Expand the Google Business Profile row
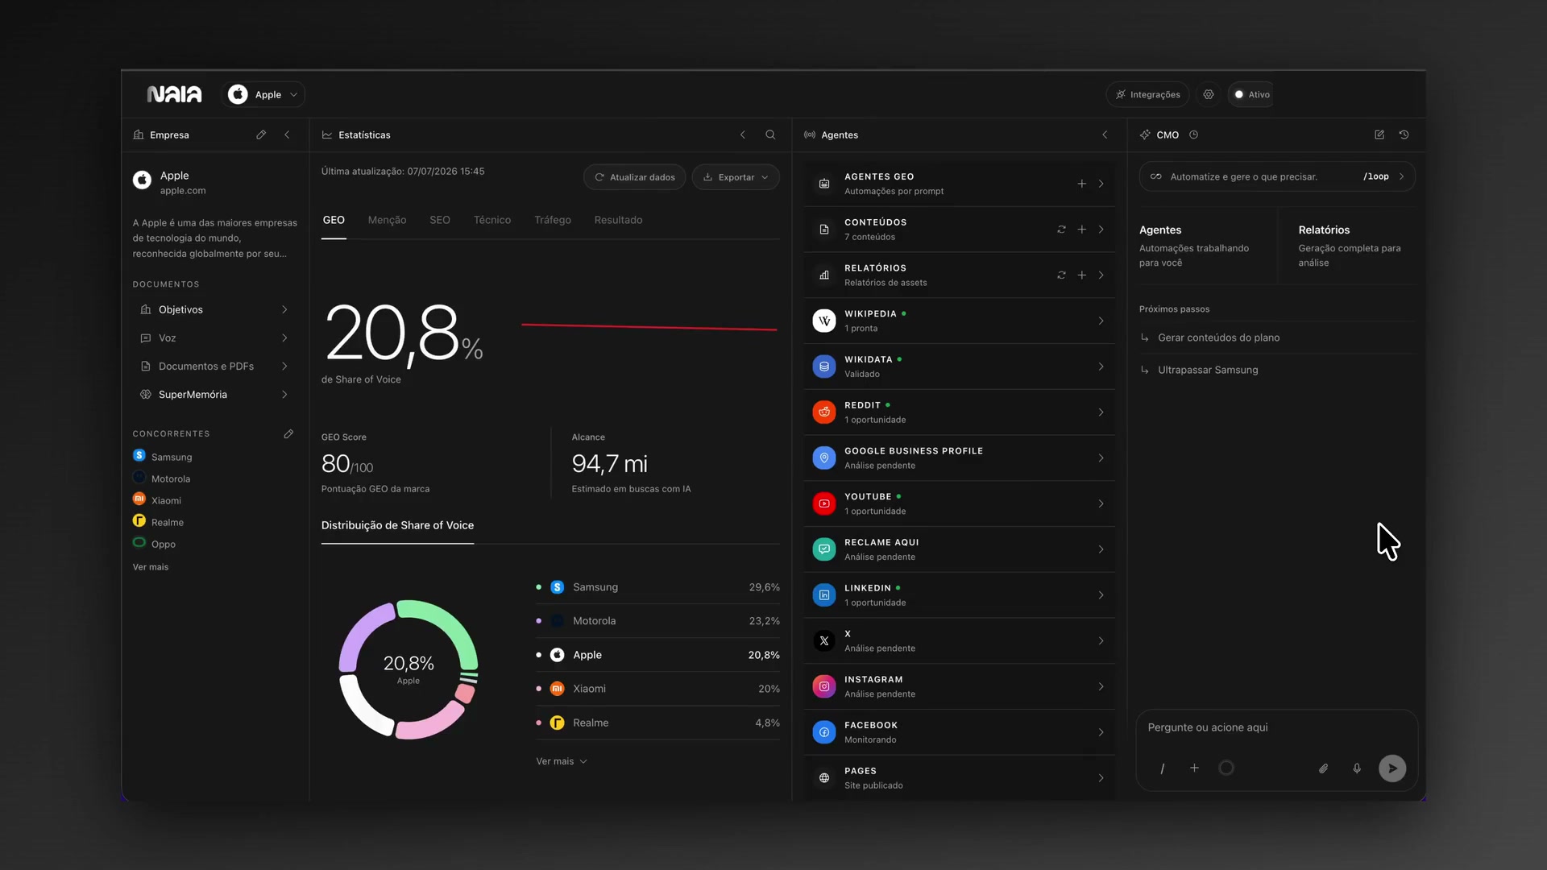Image resolution: width=1547 pixels, height=870 pixels. point(960,458)
